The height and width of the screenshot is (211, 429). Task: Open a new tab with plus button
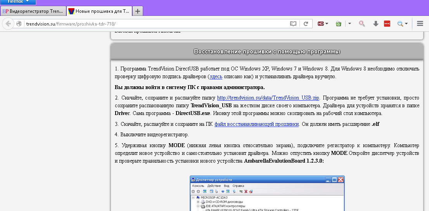click(138, 11)
